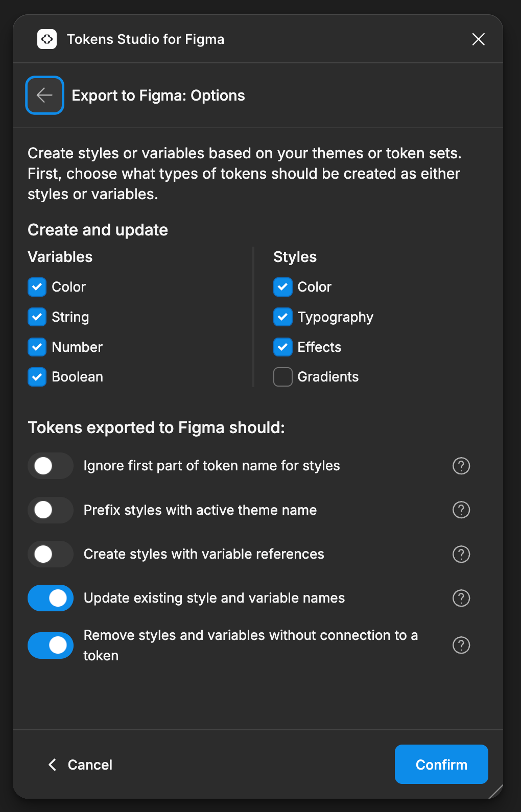The height and width of the screenshot is (812, 521).
Task: Open help for Update existing style names
Action: [461, 598]
